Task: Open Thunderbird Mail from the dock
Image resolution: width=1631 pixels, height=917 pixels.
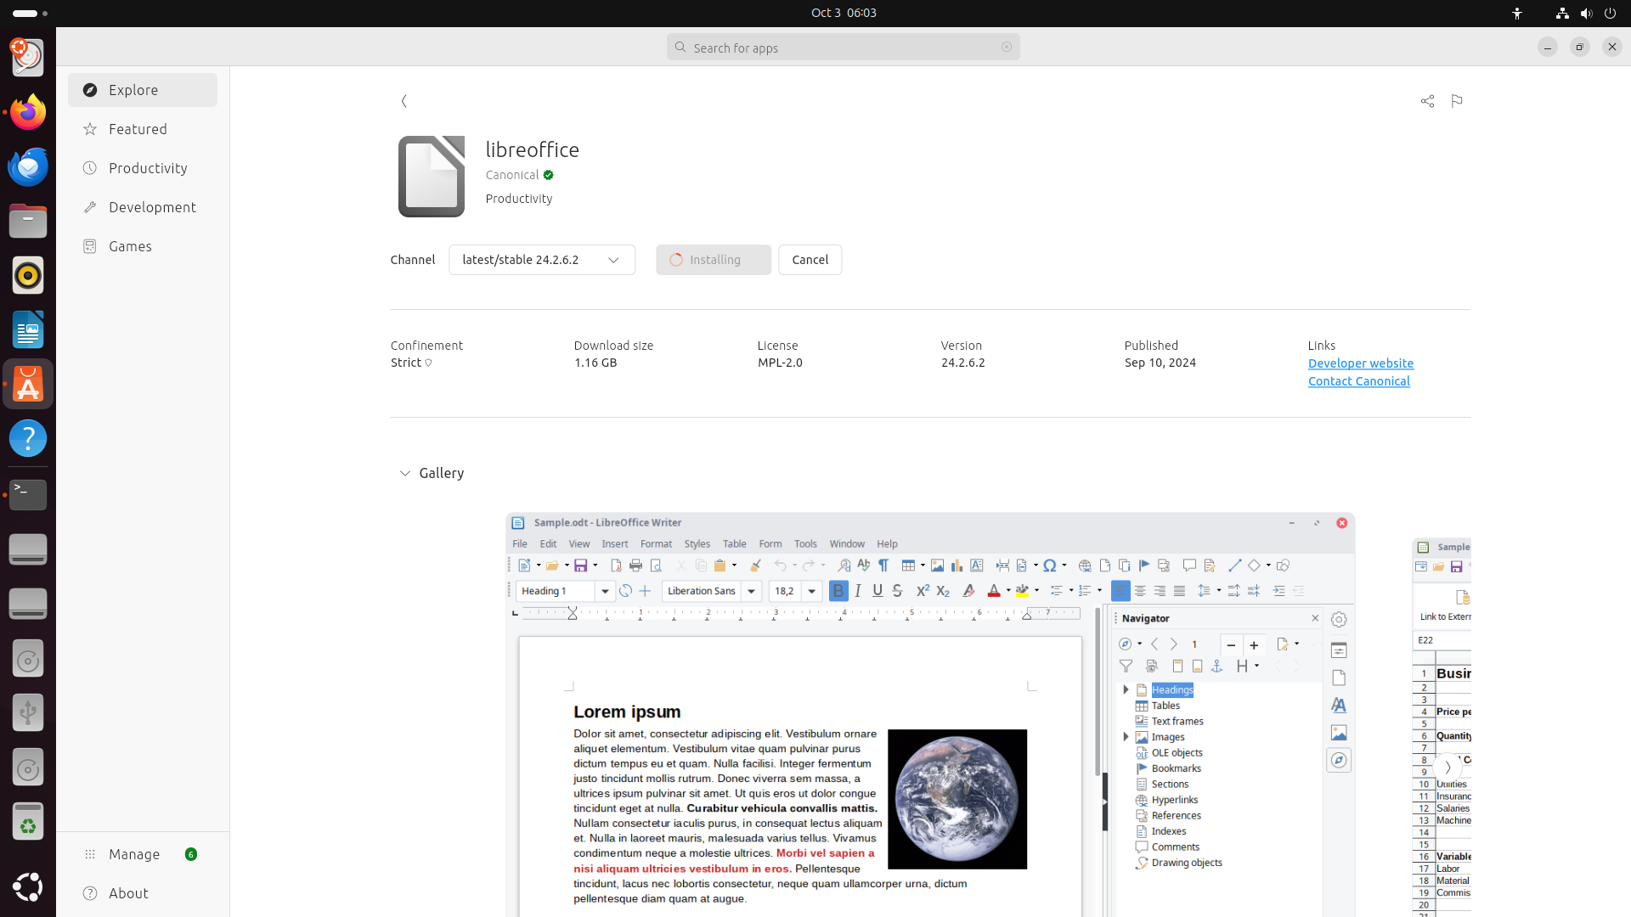Action: pos(28,166)
